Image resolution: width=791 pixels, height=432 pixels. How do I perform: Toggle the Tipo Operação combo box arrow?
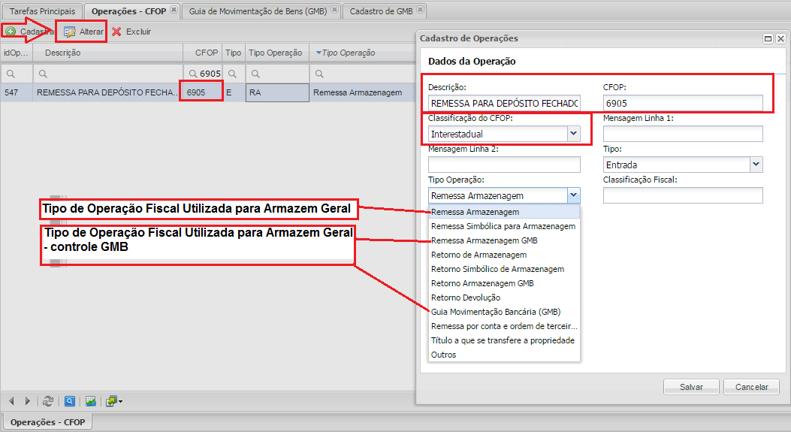point(574,195)
